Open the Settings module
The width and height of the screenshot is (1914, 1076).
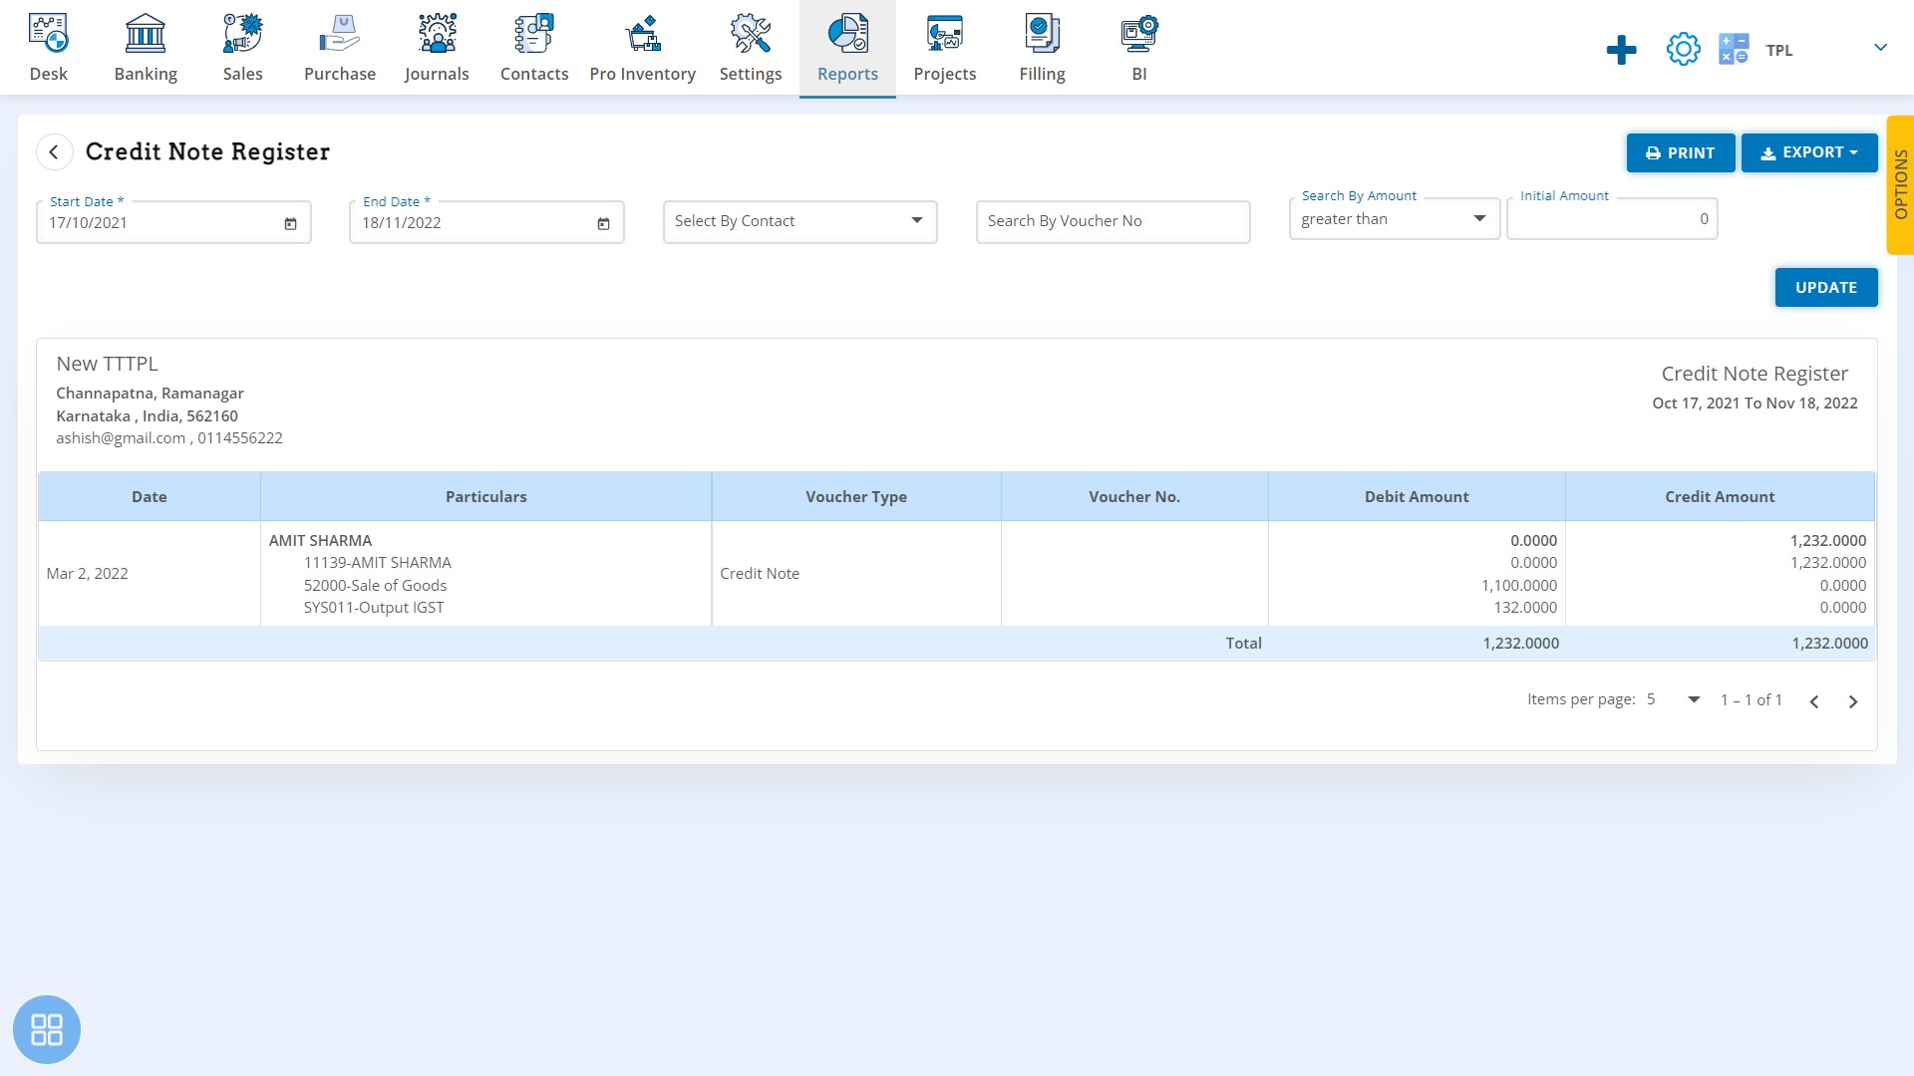click(x=751, y=46)
